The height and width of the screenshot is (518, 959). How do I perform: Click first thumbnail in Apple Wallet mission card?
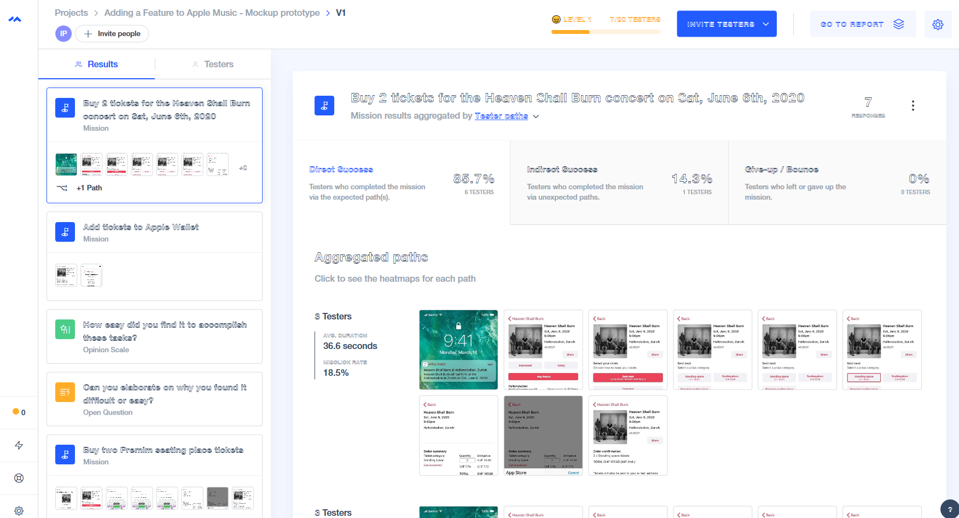[x=66, y=275]
